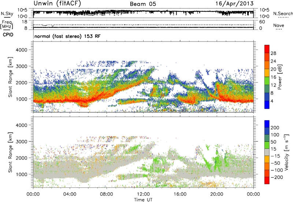The height and width of the screenshot is (202, 293).
Task: Click Slant Range label of velocity panel
Action: point(10,152)
